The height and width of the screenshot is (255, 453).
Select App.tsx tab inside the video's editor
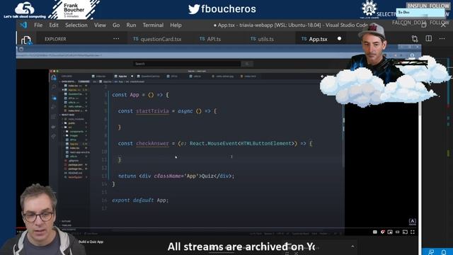(122, 76)
